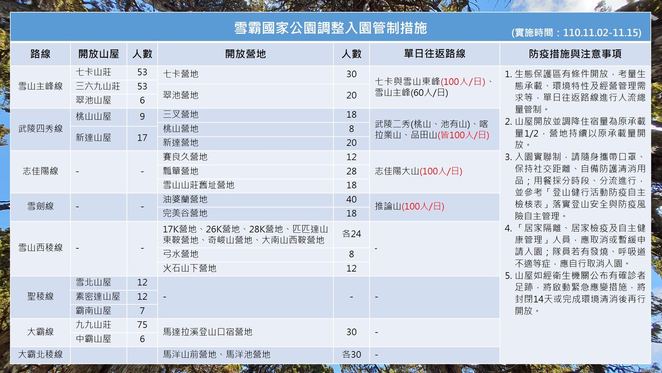Image resolution: width=662 pixels, height=373 pixels.
Task: Pick the 火石山下營地 campsite cell
Action: click(245, 269)
